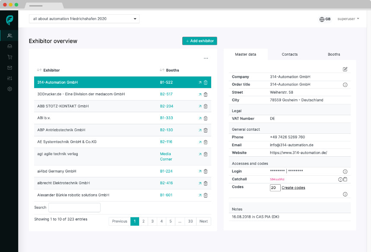Viewport: 371px width, 252px height.
Task: Go to the Previous page
Action: (120, 221)
